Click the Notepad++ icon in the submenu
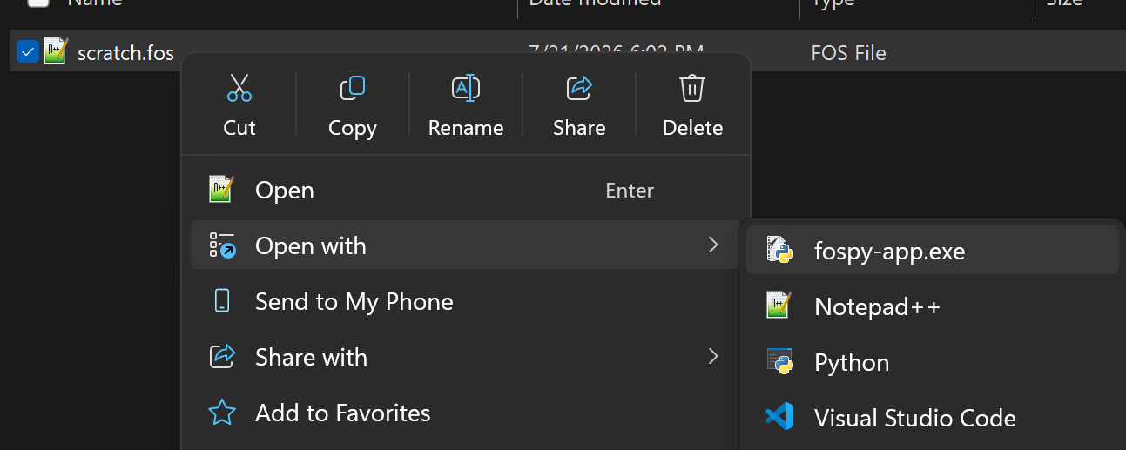Viewport: 1126px width, 450px height. 779,306
